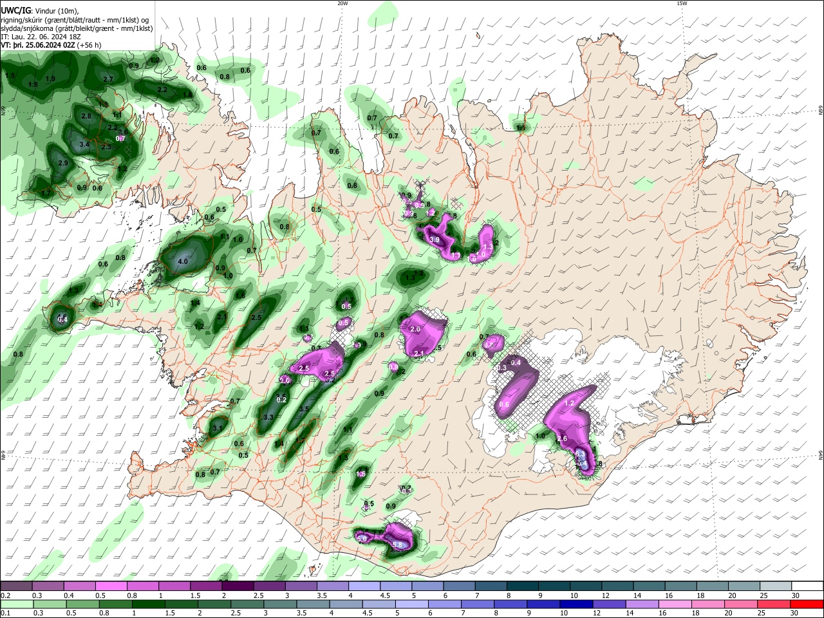824x618 pixels.
Task: Click the '3.9' snowfall value on the map
Action: point(435,240)
